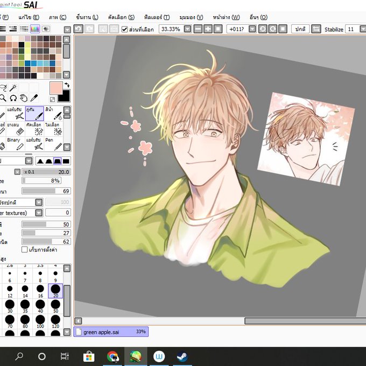Viewport: 366px width, 366px height.
Task: Open the rotation angle +011 dropdown
Action: click(x=252, y=29)
